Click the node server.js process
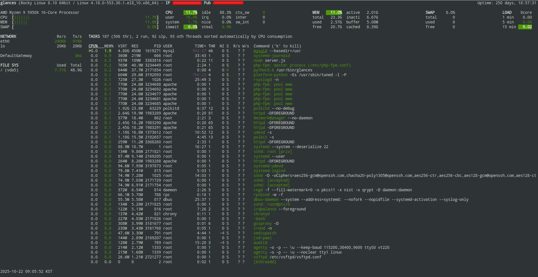This screenshot has height=277, width=538. pos(269,60)
